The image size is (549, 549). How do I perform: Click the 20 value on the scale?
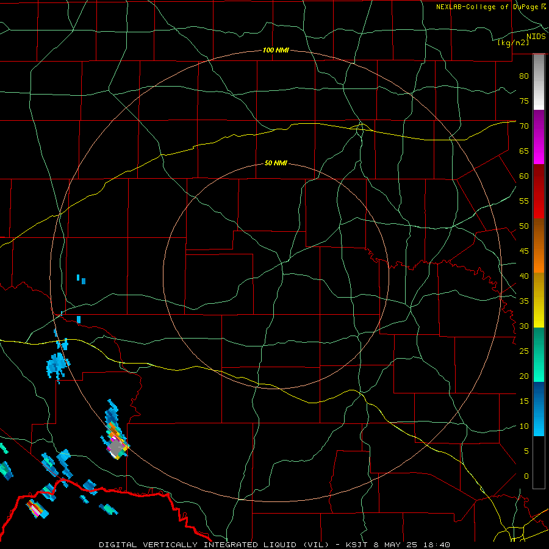[524, 376]
